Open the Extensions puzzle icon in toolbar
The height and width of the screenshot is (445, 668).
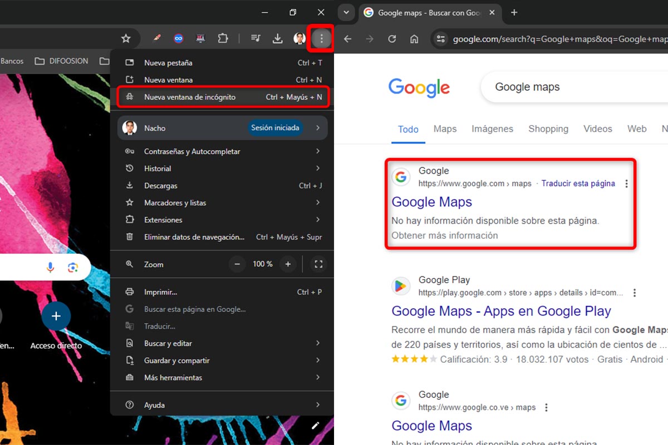[223, 38]
